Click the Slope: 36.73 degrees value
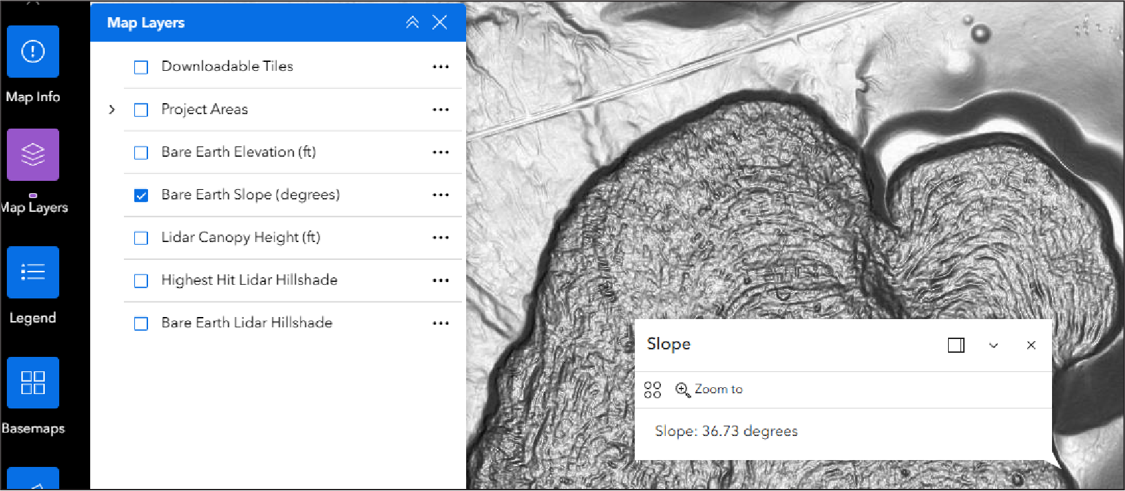This screenshot has width=1125, height=491. (x=726, y=431)
